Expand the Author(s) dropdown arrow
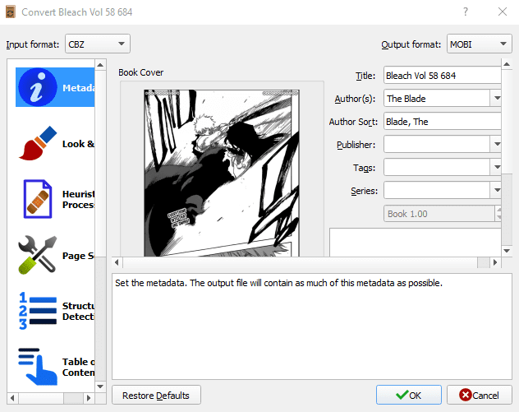Viewport: 519px width, 412px height. pos(497,98)
